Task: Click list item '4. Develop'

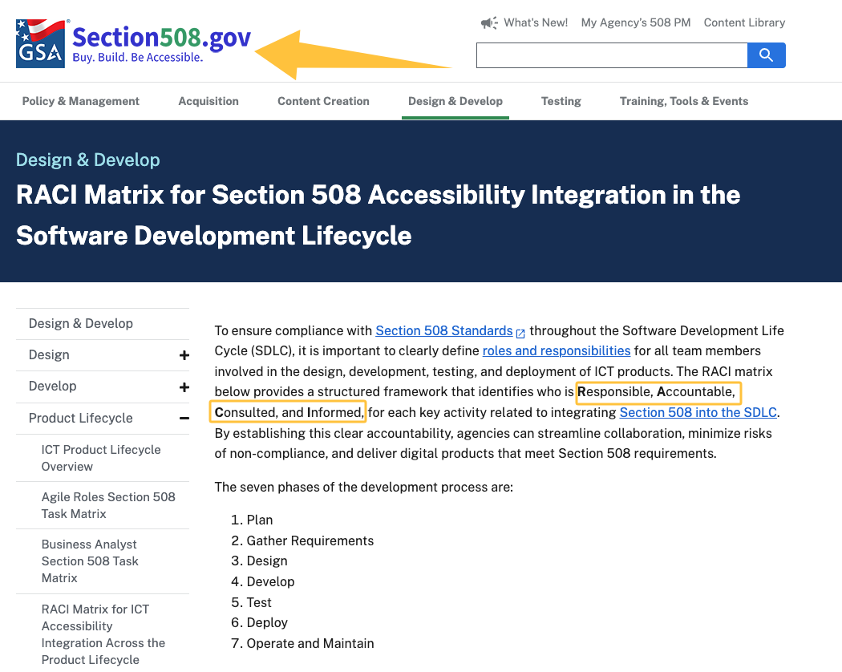Action: [262, 581]
